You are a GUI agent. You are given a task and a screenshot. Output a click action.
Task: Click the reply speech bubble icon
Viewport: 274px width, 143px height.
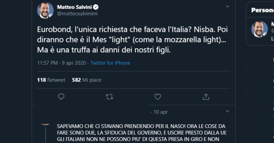point(61,97)
